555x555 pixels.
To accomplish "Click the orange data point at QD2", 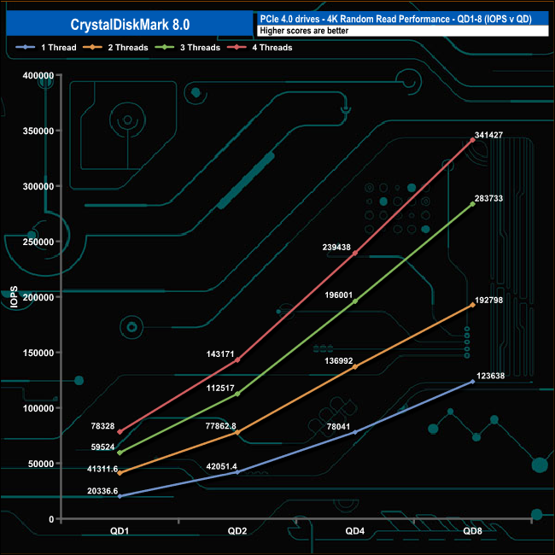I will [x=237, y=433].
